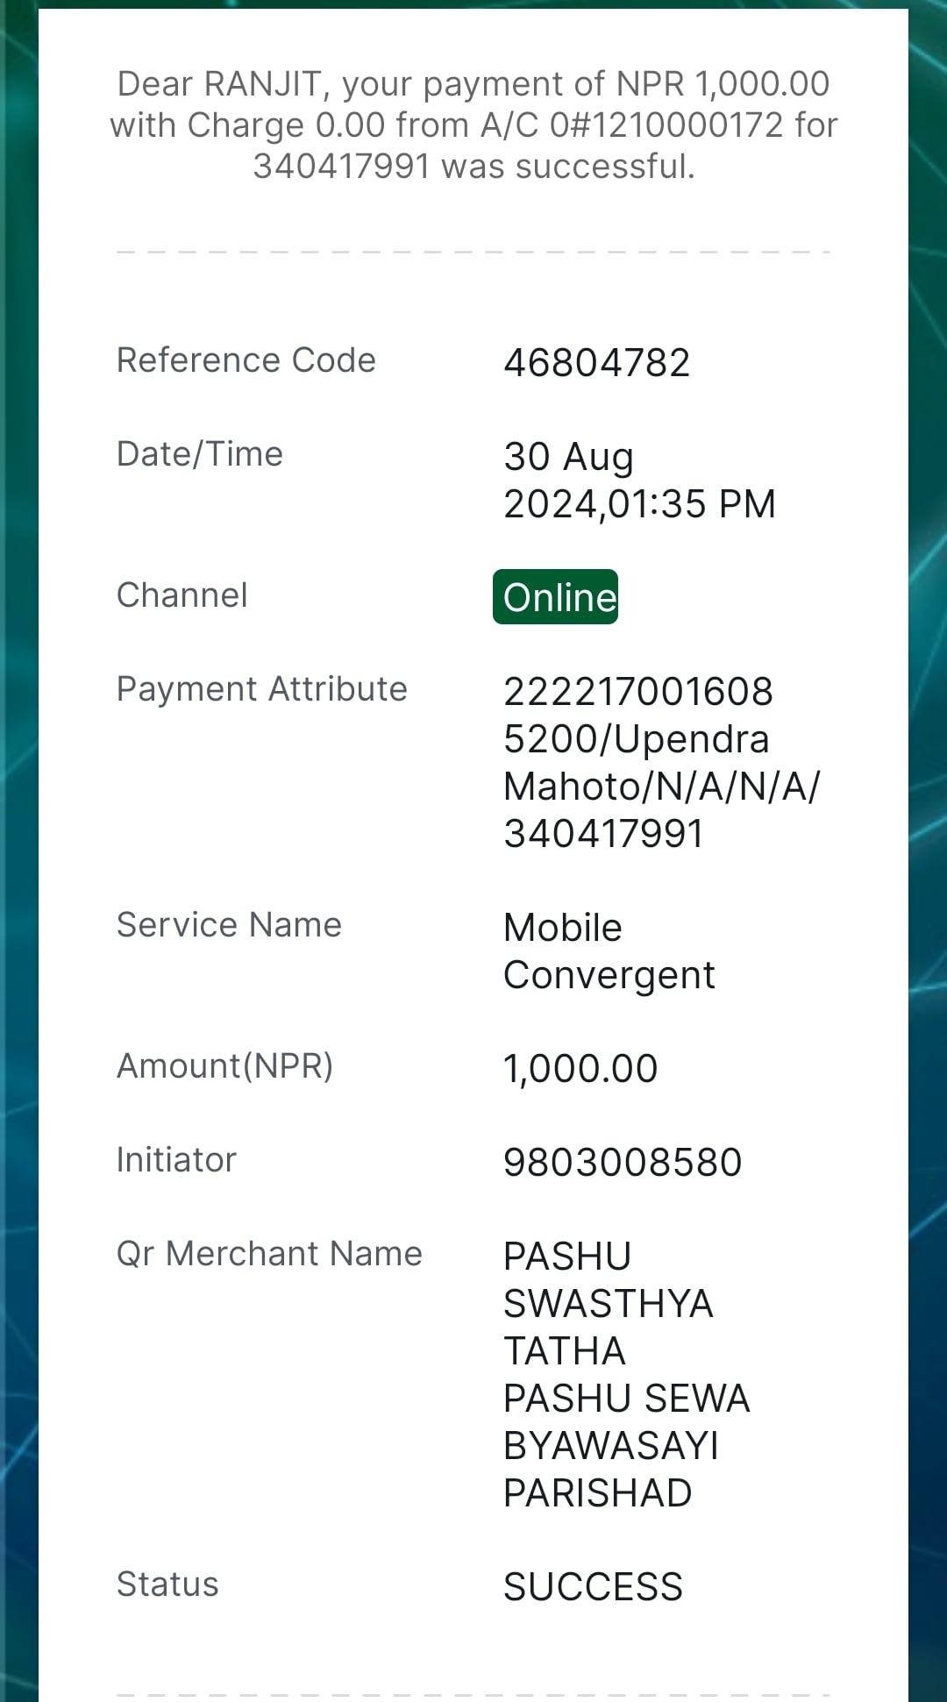Select the SUCCESS status value
The width and height of the screenshot is (947, 1702).
[593, 1587]
